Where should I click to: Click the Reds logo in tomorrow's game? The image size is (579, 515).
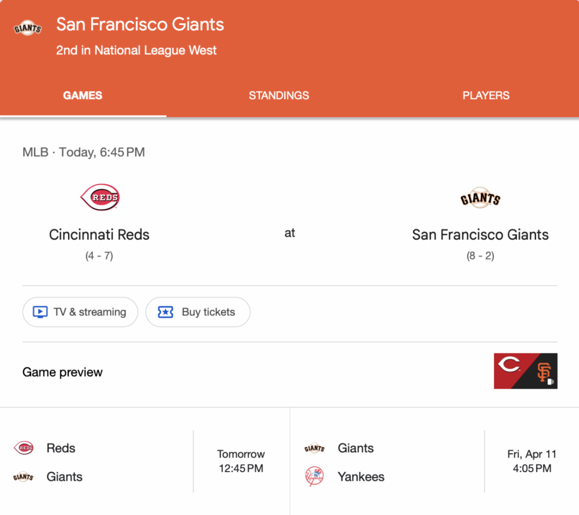[24, 448]
